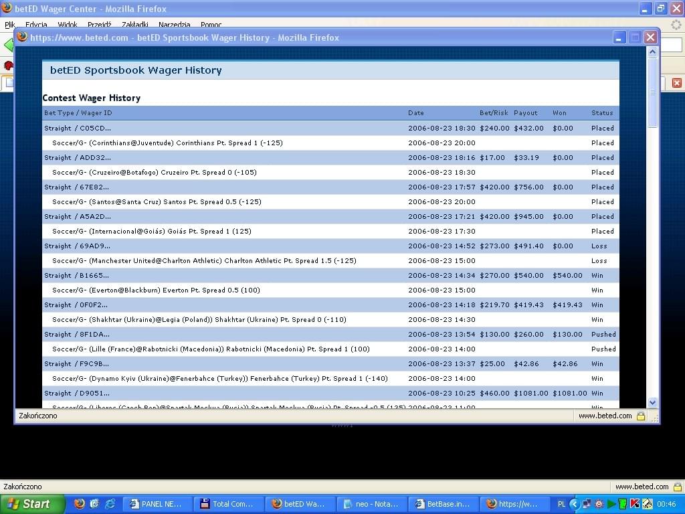Click the Bet Type / Wager ID column header
This screenshot has height=514, width=685.
click(78, 112)
